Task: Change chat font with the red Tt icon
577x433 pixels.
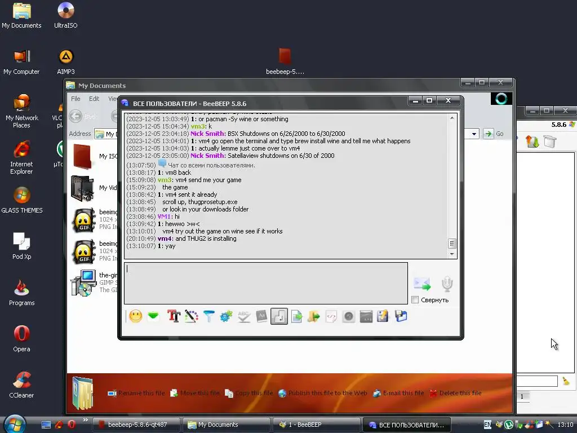Action: (174, 316)
